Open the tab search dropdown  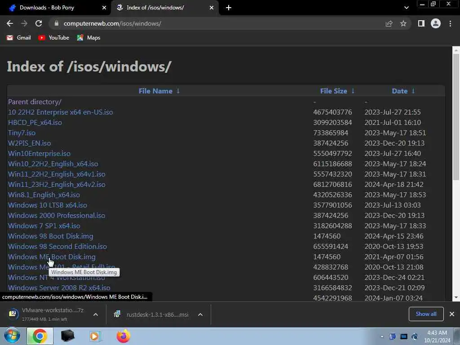pos(406,8)
